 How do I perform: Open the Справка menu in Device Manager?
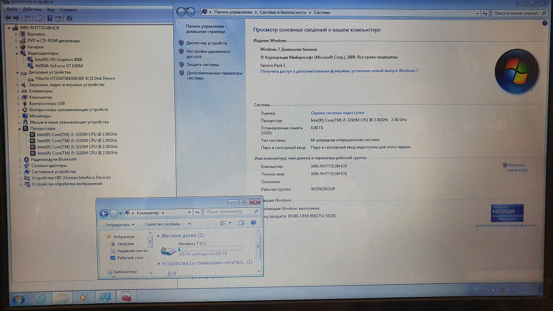68,10
